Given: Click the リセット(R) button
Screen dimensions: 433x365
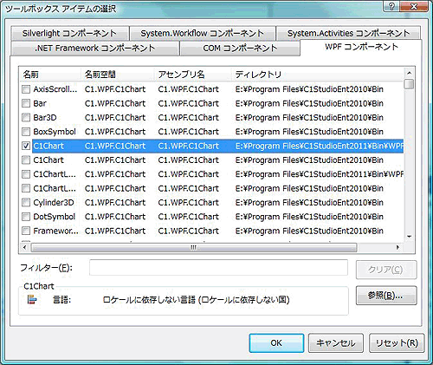Looking at the screenshot, I should [397, 343].
